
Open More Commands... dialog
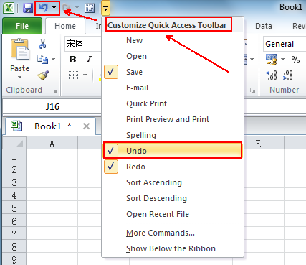tap(173, 233)
